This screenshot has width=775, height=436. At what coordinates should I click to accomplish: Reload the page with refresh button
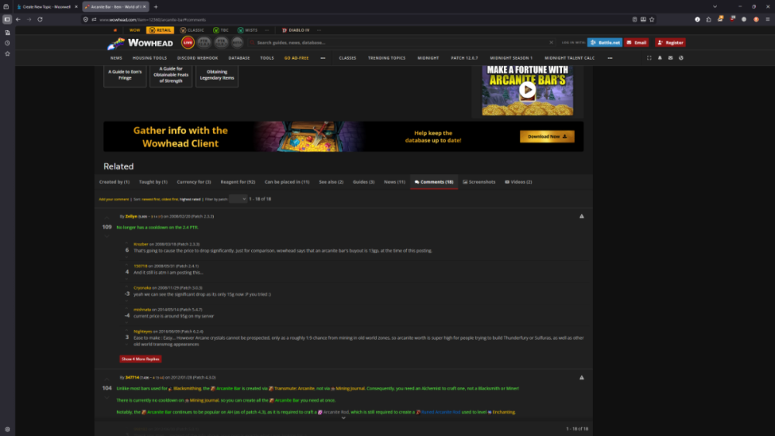tap(40, 19)
